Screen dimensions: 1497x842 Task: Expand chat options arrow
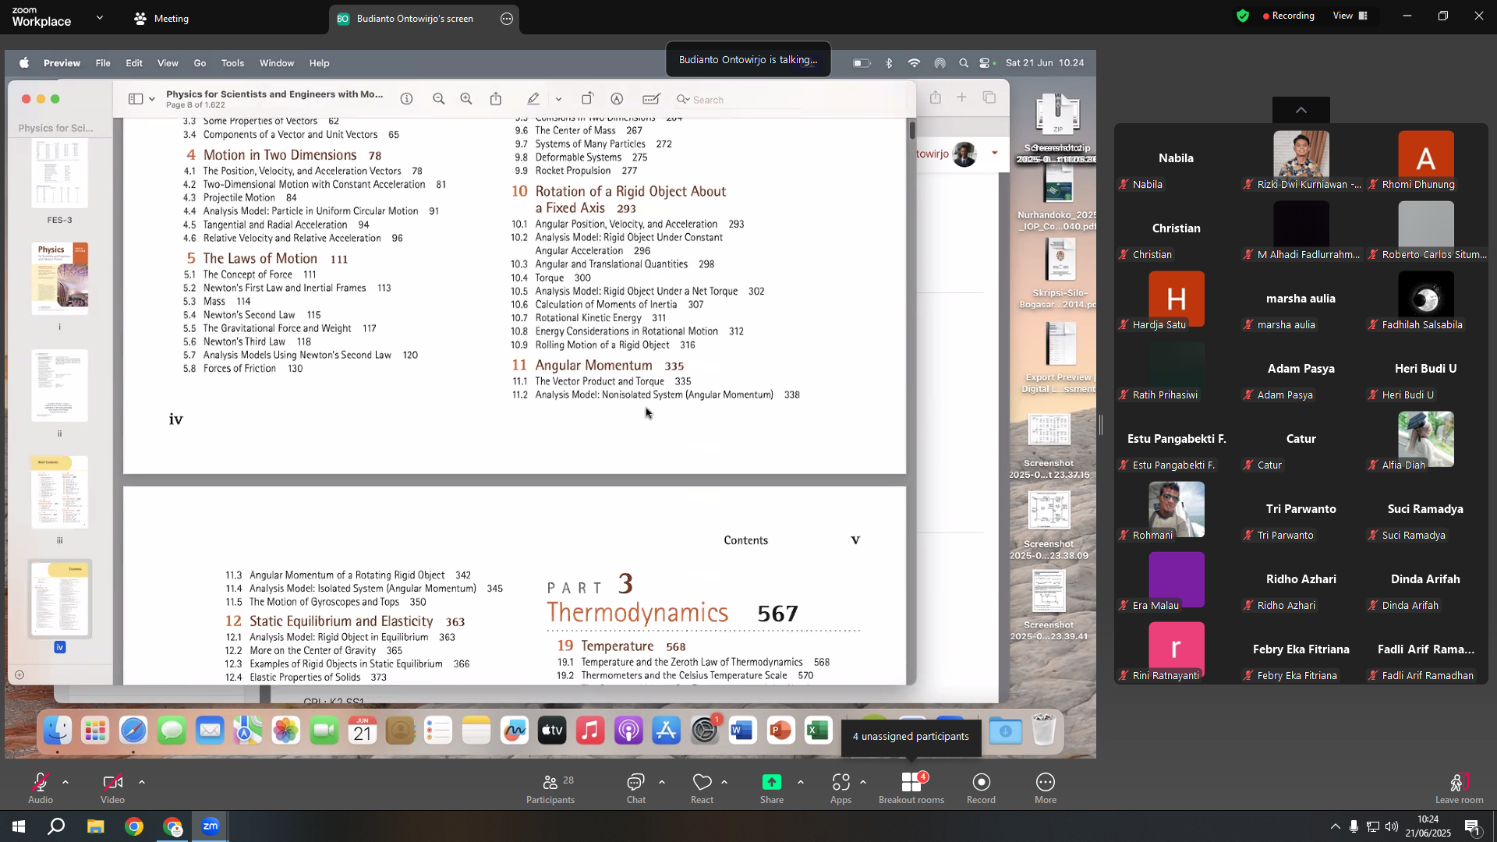tap(662, 781)
